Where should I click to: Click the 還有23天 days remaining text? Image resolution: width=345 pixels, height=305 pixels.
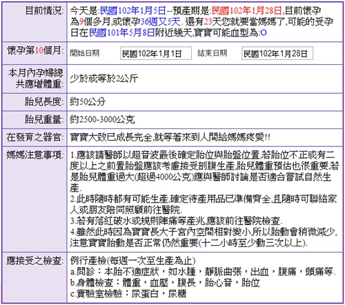pos(203,21)
